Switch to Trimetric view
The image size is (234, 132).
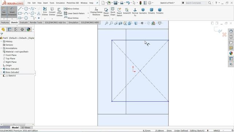pos(160,11)
